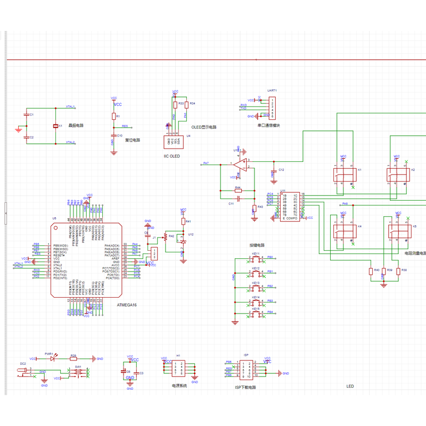The height and width of the screenshot is (426, 426).
Task: Click the PB0 net label beside KEY1
Action: (x=270, y=257)
